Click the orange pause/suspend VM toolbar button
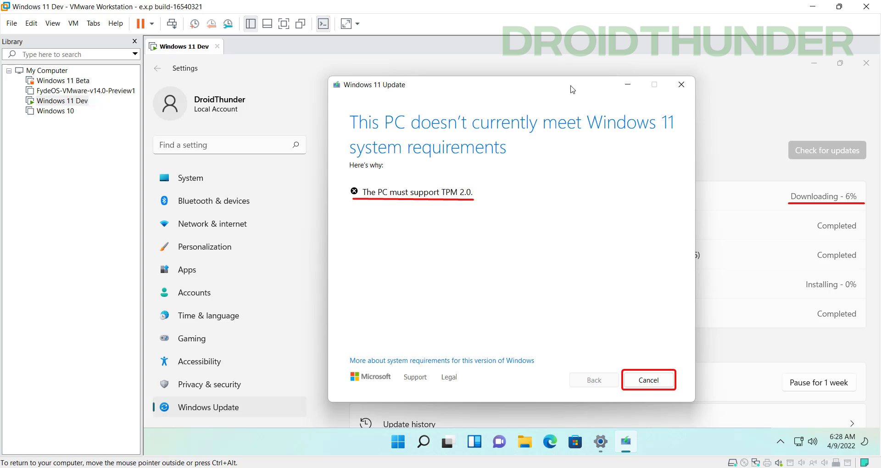The image size is (881, 468). click(140, 23)
